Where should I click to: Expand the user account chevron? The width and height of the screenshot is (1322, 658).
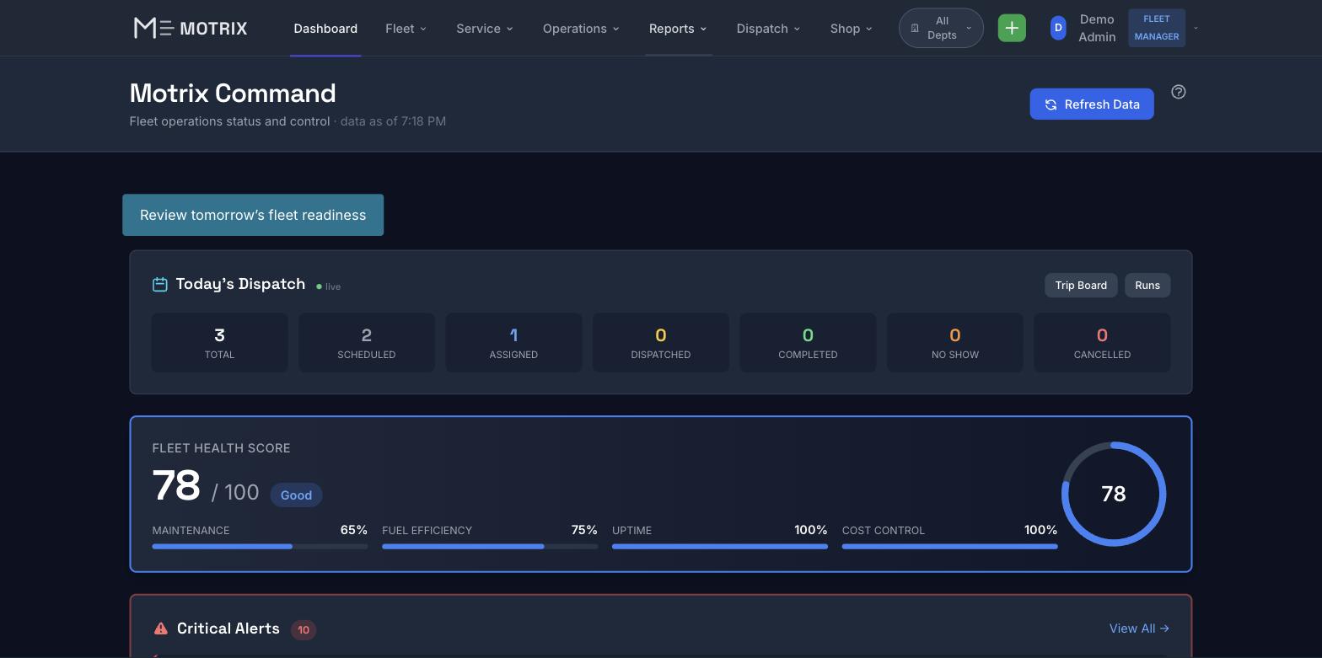click(1196, 28)
